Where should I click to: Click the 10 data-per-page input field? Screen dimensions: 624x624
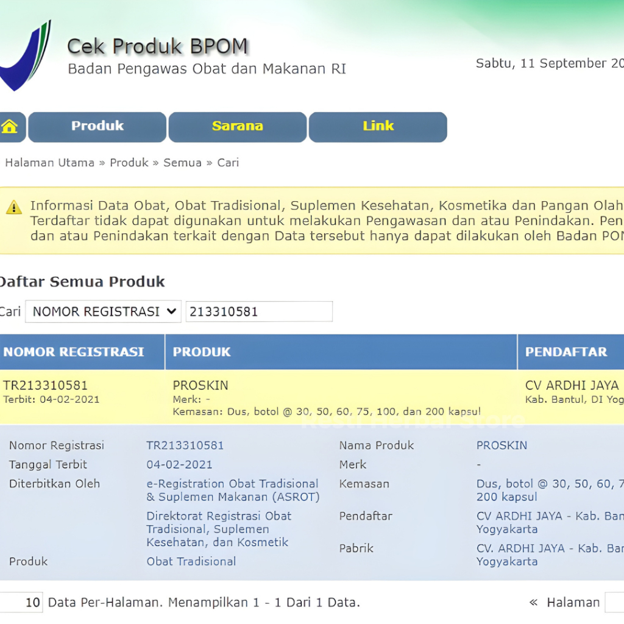[21, 603]
